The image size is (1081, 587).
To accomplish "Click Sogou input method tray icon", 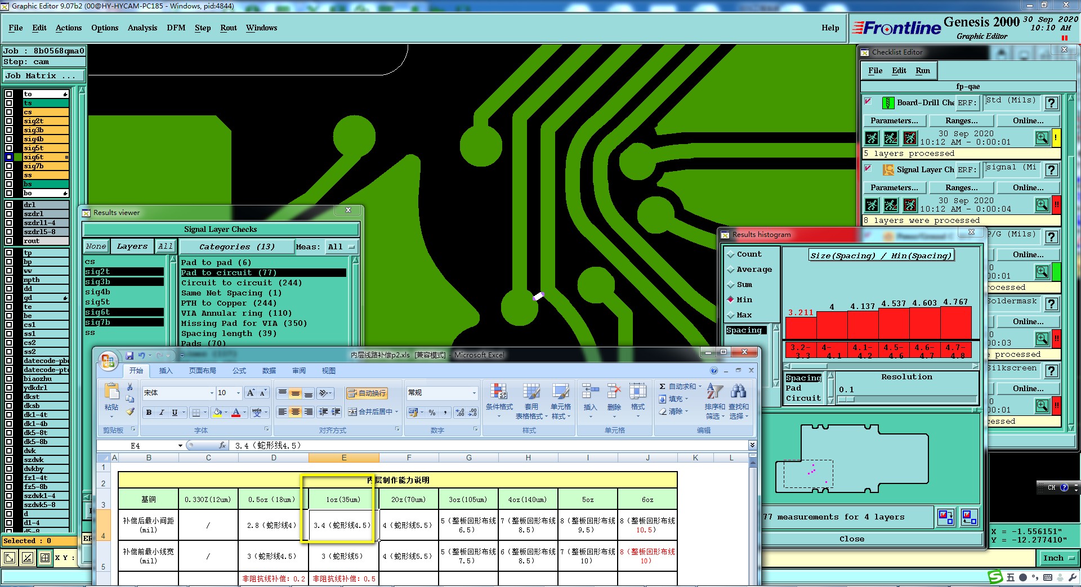I will [x=995, y=577].
